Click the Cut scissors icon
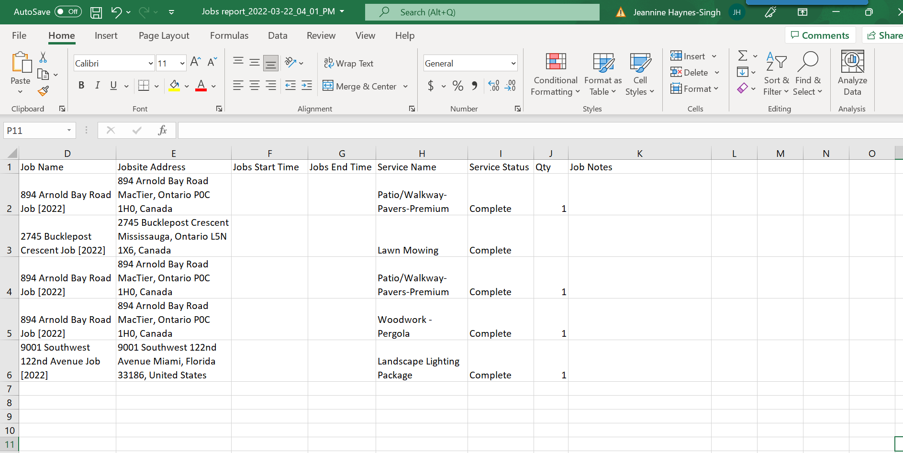 click(x=43, y=58)
